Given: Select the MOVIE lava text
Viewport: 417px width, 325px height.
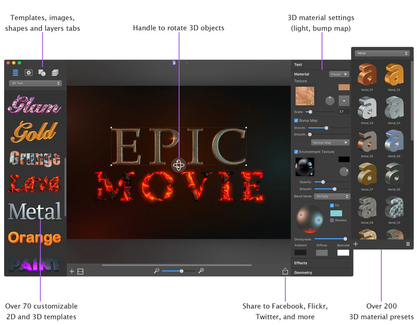Looking at the screenshot, I should pyautogui.click(x=179, y=186).
